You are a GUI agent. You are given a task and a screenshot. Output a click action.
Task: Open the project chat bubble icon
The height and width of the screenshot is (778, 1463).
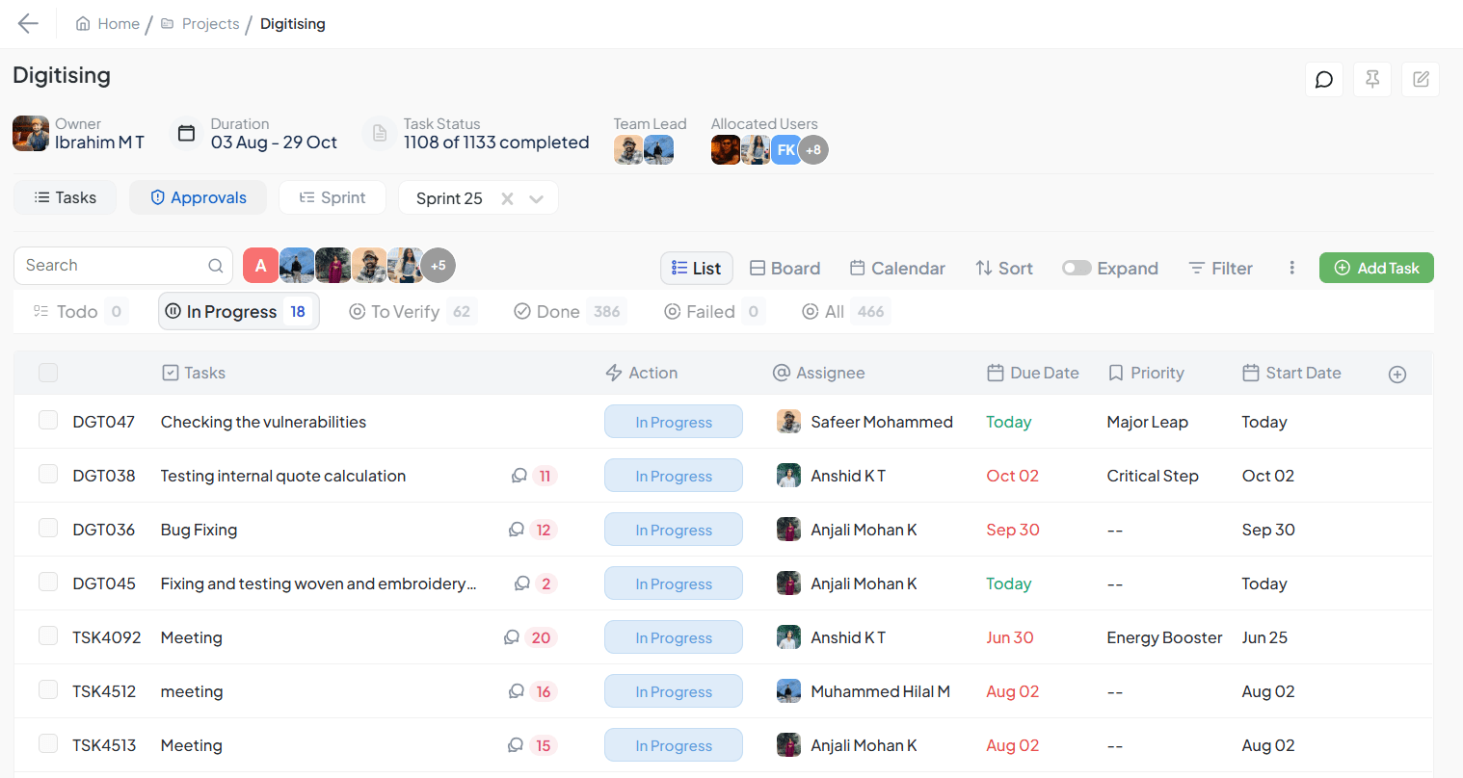click(1323, 79)
